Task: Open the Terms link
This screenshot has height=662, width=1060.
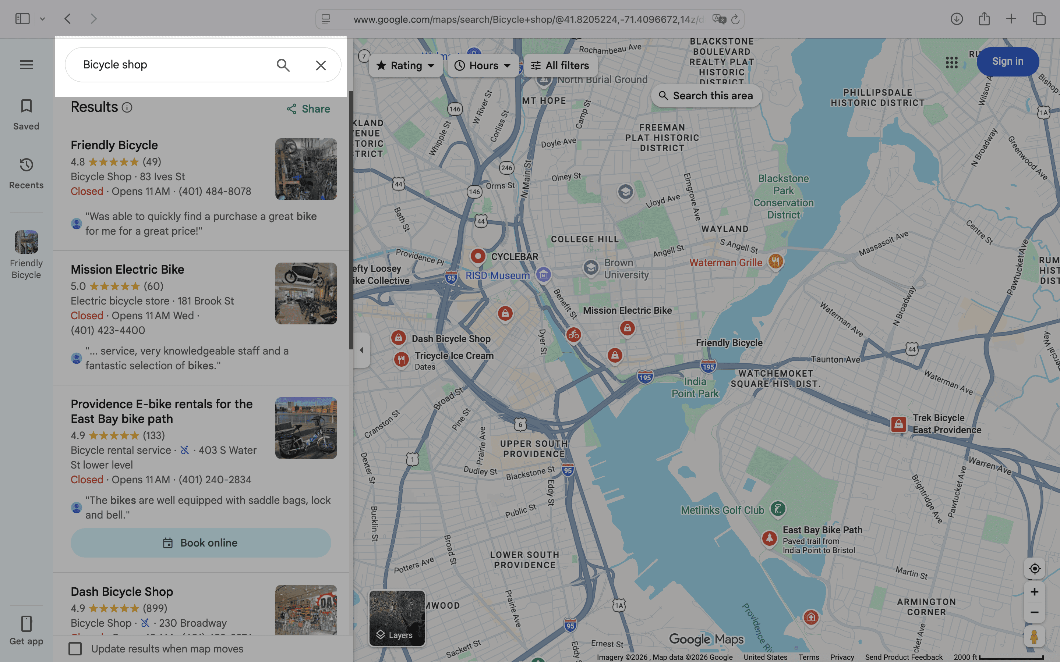Action: click(x=809, y=657)
